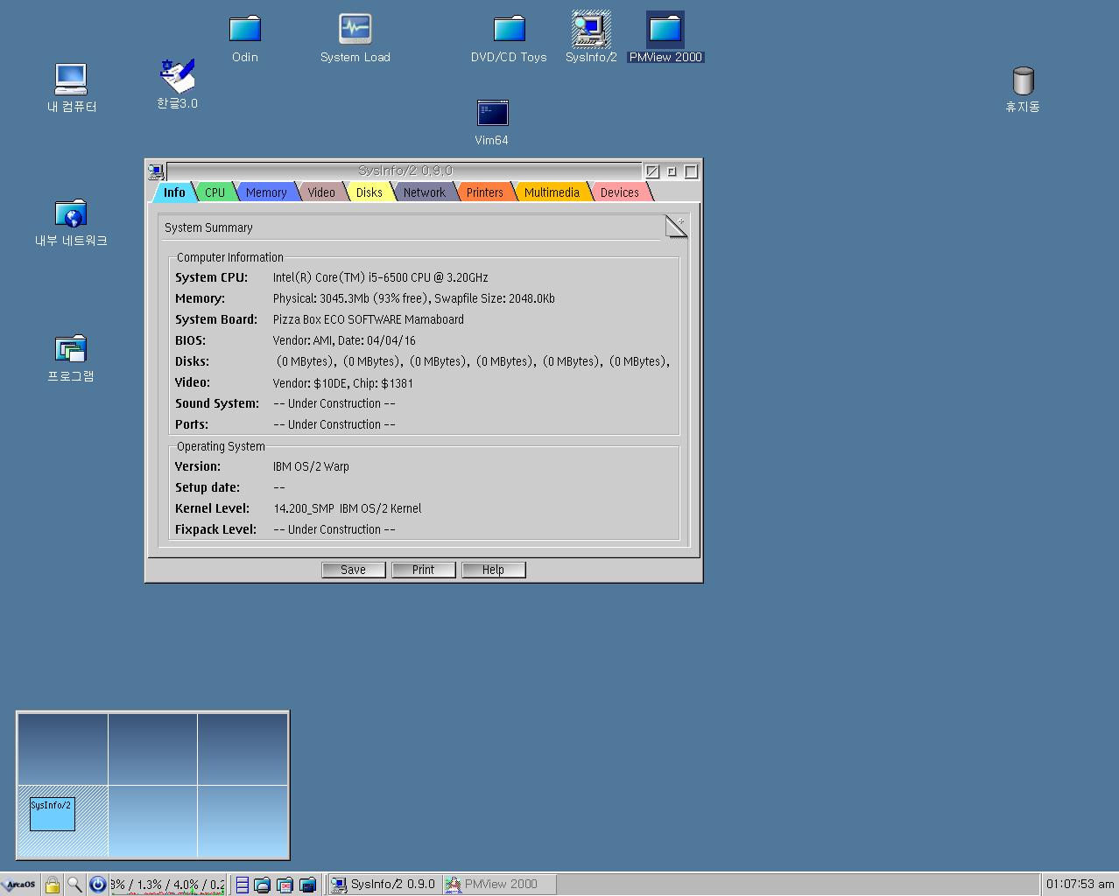
Task: Open the Odin folder on desktop
Action: coord(245,29)
